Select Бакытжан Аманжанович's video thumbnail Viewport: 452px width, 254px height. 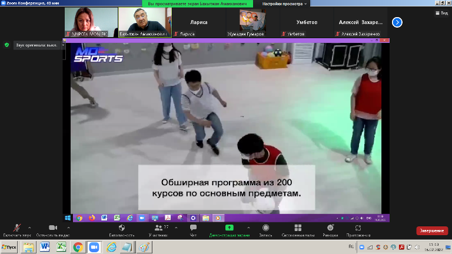click(x=145, y=22)
